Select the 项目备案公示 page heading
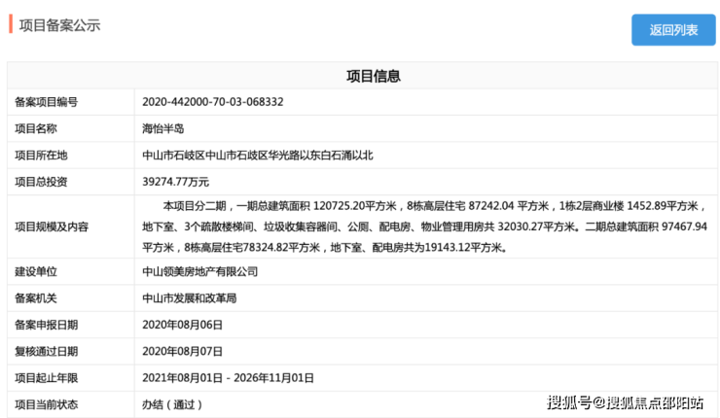Viewport: 720px width, 418px height. tap(59, 25)
